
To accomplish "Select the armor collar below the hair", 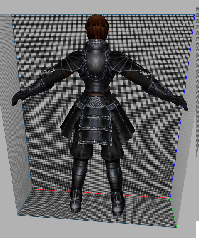I will [97, 43].
